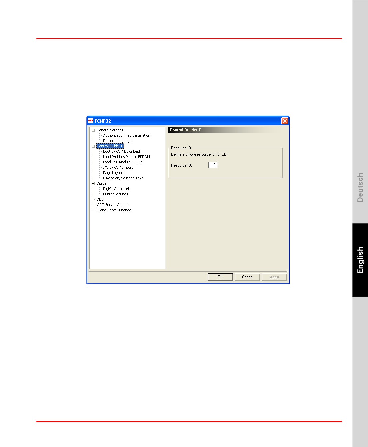This screenshot has width=368, height=447.
Task: Click the Resource ID input field
Action: 213,165
